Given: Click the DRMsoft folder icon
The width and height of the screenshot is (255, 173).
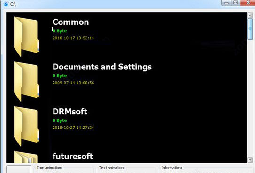Looking at the screenshot, I should [27, 127].
